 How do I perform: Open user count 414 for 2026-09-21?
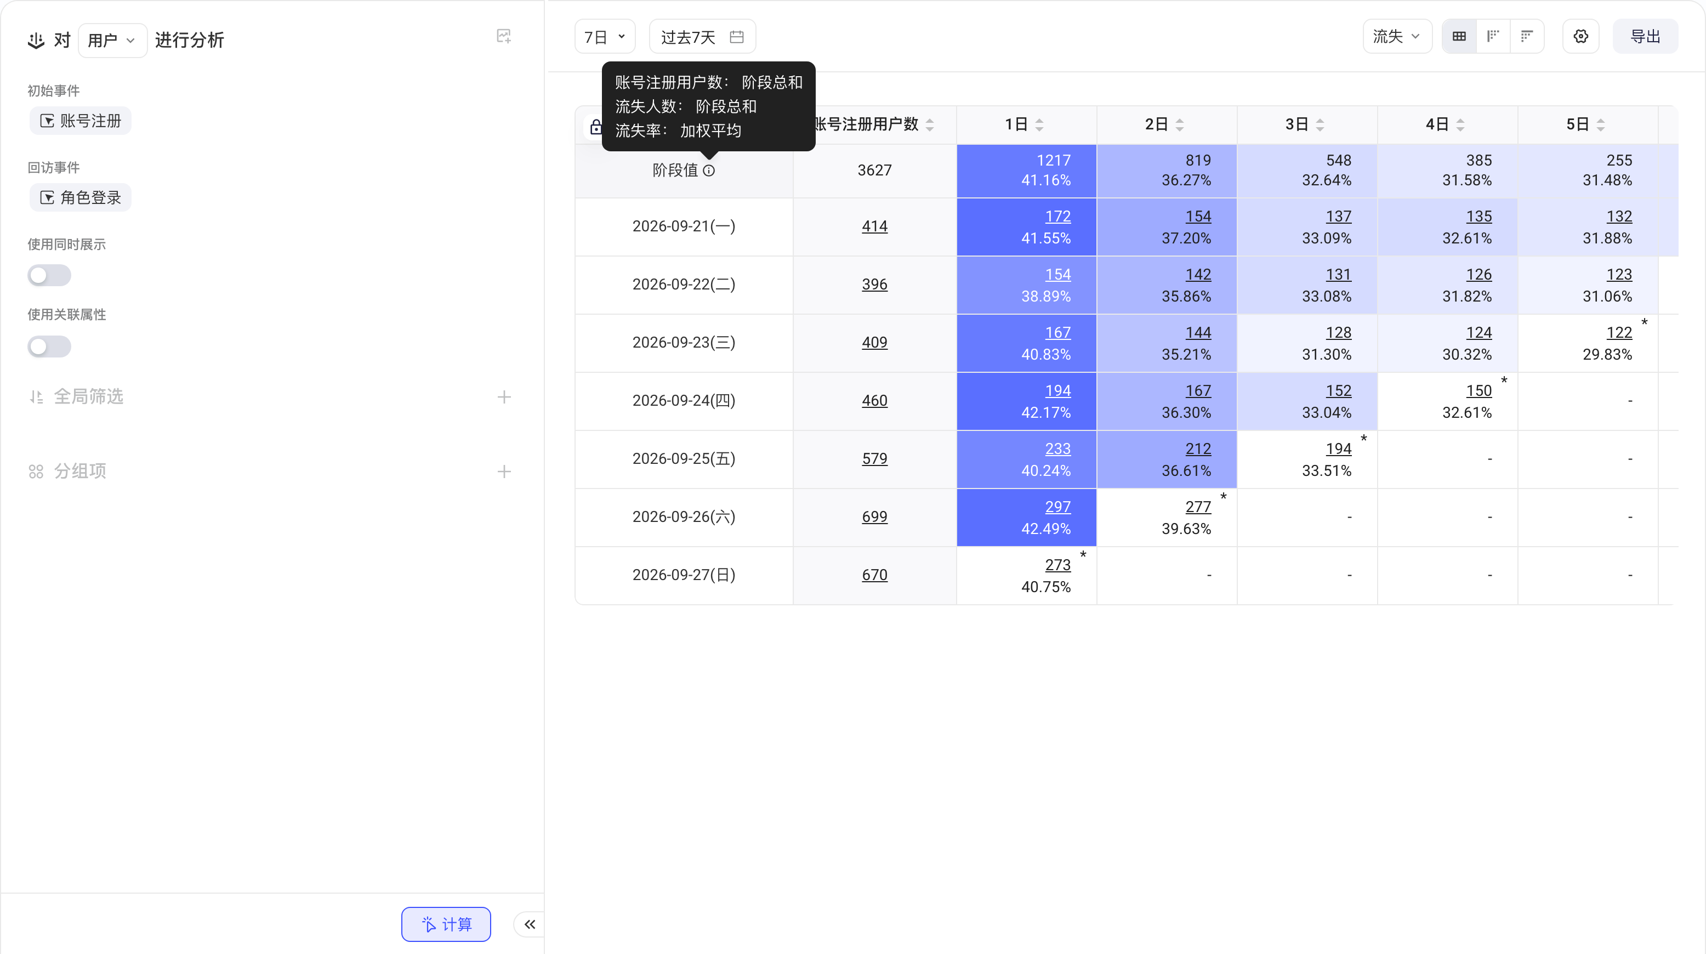point(874,226)
